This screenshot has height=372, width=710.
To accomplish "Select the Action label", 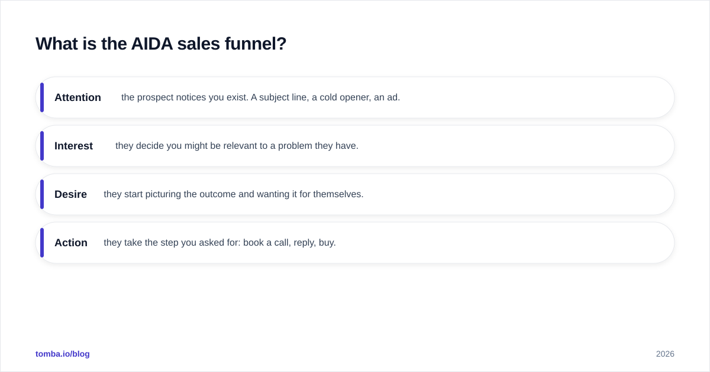I will coord(71,243).
